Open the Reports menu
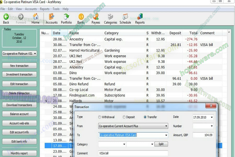Viewport: 235px width, 157px height. point(44,9)
